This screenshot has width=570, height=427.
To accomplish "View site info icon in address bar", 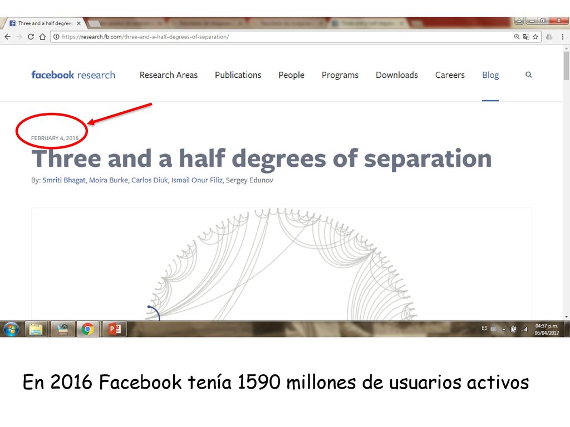I will coord(56,37).
